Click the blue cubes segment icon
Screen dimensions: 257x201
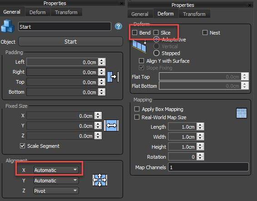point(8,26)
